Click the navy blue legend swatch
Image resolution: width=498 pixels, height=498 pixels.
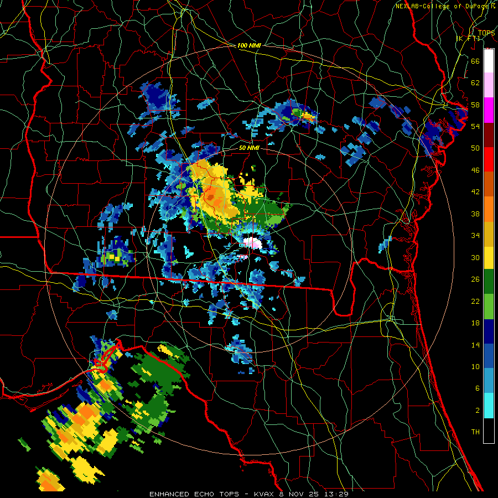click(x=489, y=331)
